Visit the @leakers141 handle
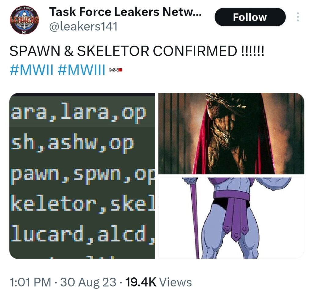 pos(83,26)
